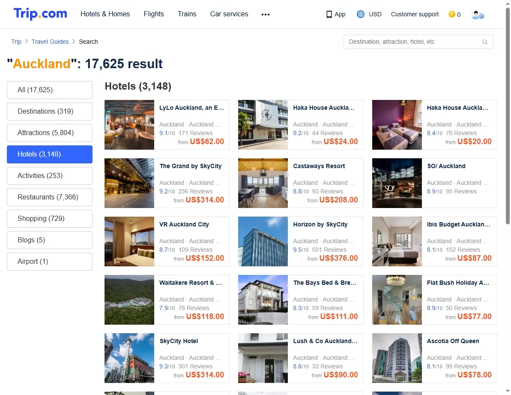Click Castaways Resort title
Screen dimensions: 511x395
click(x=319, y=166)
